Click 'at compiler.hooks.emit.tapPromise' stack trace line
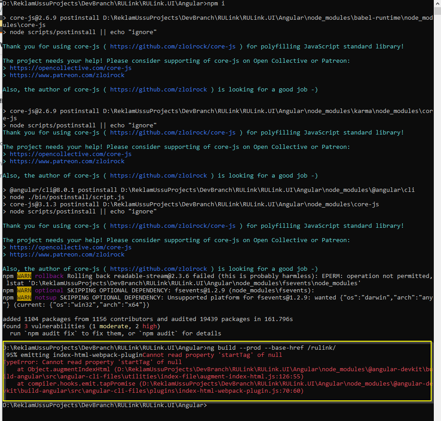The image size is (441, 421). 218,387
